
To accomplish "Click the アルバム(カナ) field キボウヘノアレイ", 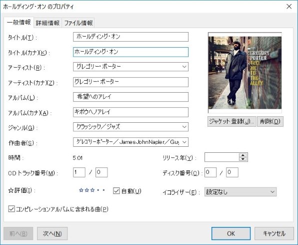I will 131,112.
